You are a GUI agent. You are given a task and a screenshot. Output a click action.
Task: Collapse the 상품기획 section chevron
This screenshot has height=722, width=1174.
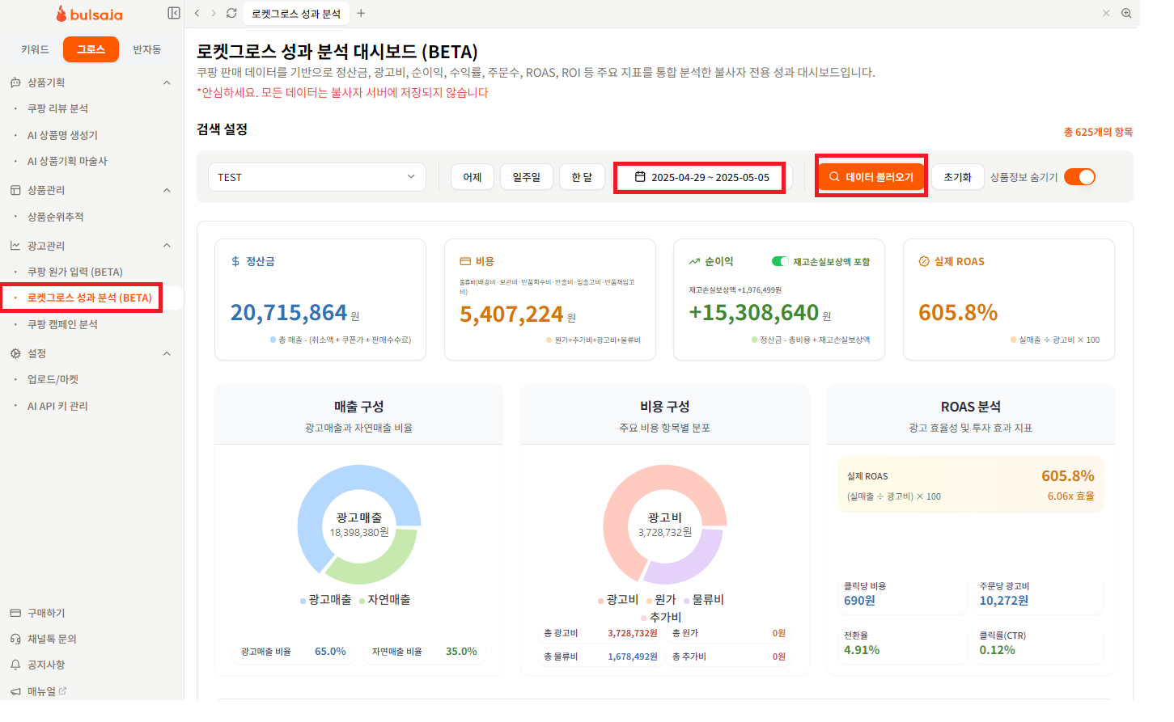tap(167, 82)
